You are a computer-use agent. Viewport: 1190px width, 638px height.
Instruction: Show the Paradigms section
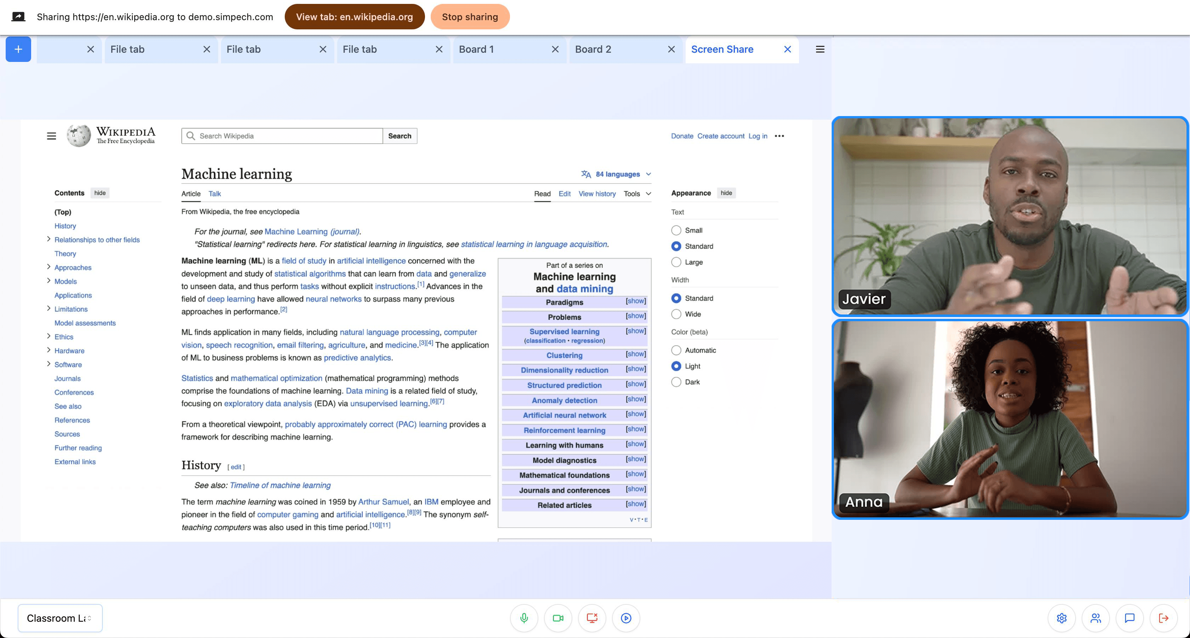pyautogui.click(x=636, y=301)
